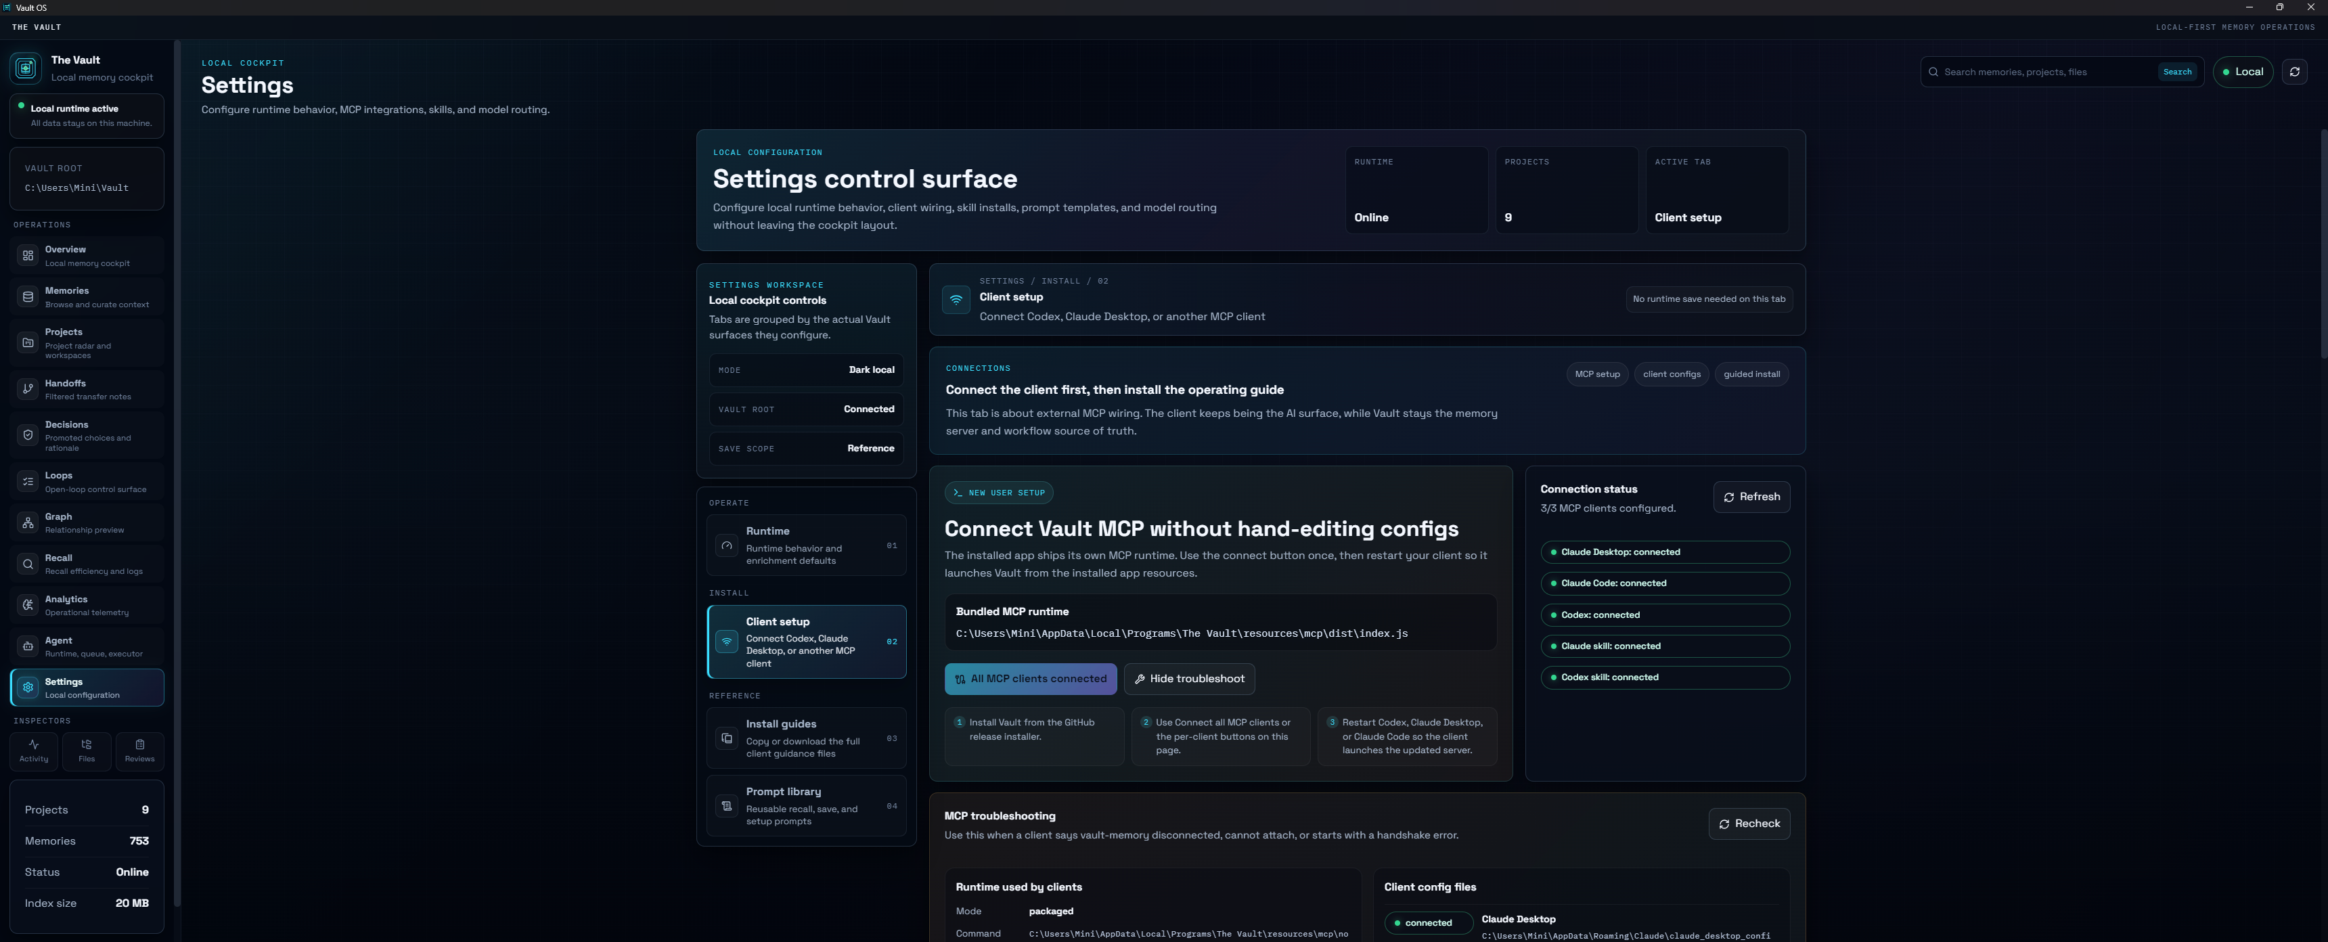Click Claude skill: connected status pill
The height and width of the screenshot is (942, 2328).
click(1665, 646)
